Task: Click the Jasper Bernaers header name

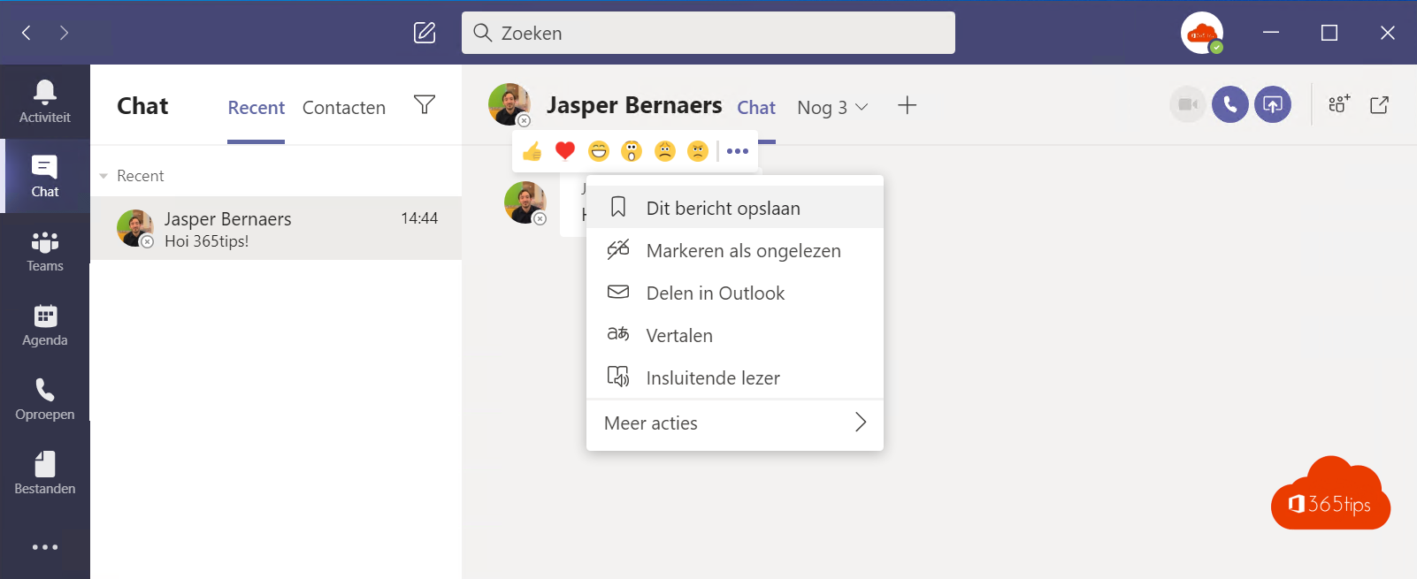Action: (x=634, y=105)
